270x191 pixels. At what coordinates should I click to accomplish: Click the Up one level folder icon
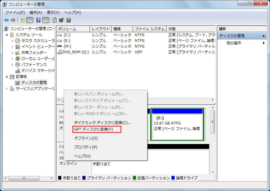click(x=22, y=20)
